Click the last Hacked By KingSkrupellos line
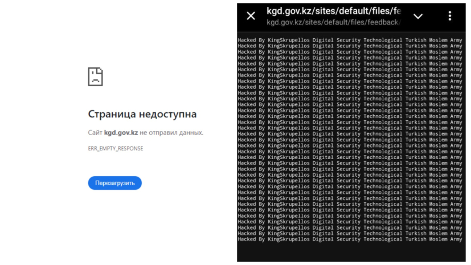The width and height of the screenshot is (471, 265). pos(350,239)
